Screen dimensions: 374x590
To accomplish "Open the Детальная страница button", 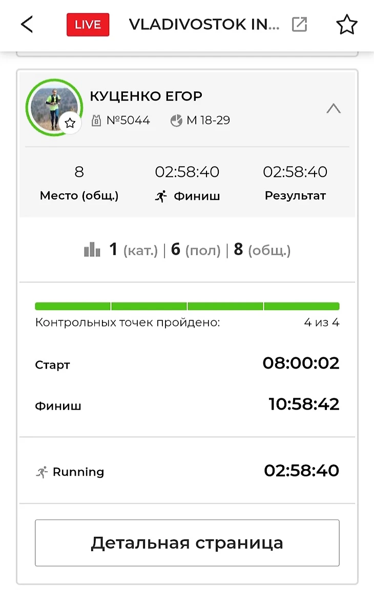I will tap(187, 542).
